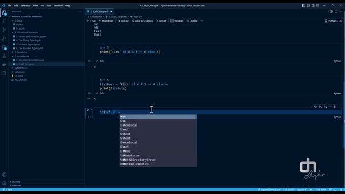Split the editor to the right
This screenshot has width=345, height=194.
pos(336,11)
